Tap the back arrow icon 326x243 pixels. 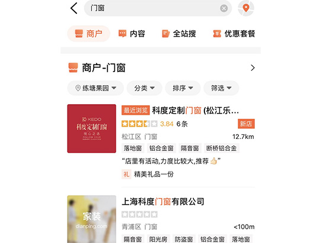[x=74, y=8]
